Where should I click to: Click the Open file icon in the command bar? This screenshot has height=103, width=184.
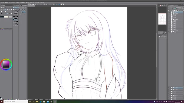[34, 4]
